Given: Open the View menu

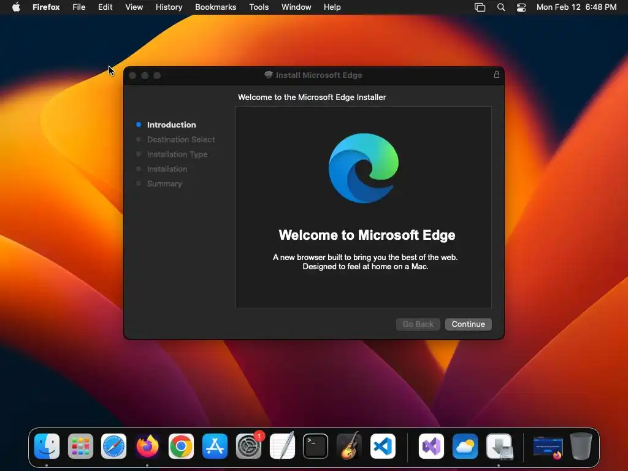Looking at the screenshot, I should pos(134,7).
